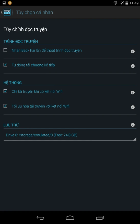Viewport: 140px width, 224px height.
Task: Tap the Manga Rock app logo
Action: pos(7,12)
